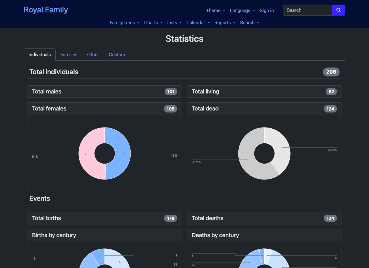The height and width of the screenshot is (268, 369).
Task: Open the Theme dropdown
Action: click(216, 10)
